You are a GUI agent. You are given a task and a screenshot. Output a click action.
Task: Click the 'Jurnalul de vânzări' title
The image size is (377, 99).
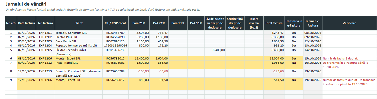click(x=26, y=4)
